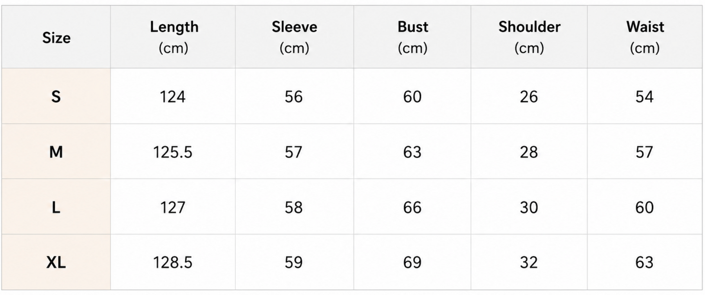The height and width of the screenshot is (295, 705).
Task: Click the Size column header
Action: pos(56,37)
